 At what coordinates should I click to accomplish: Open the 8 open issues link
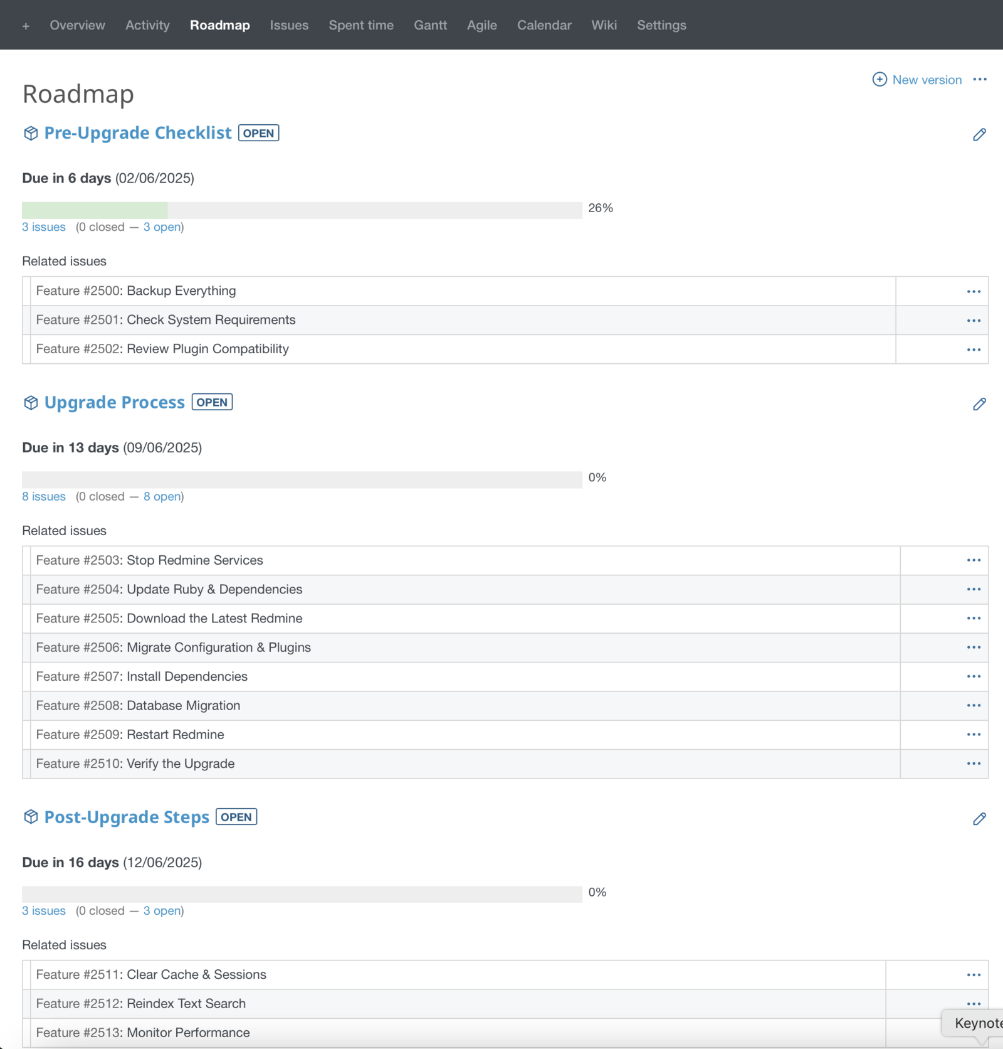click(x=162, y=496)
